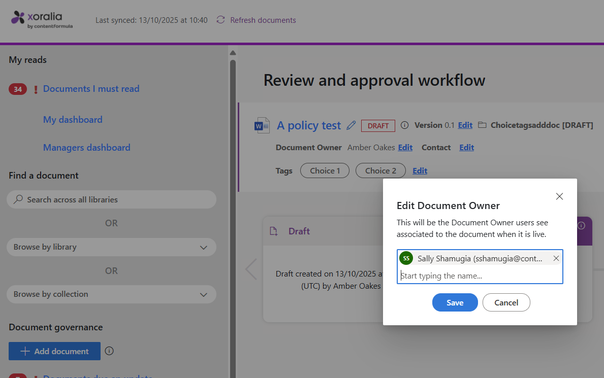Click the Refresh documents sync icon
Image resolution: width=604 pixels, height=378 pixels.
tap(220, 20)
